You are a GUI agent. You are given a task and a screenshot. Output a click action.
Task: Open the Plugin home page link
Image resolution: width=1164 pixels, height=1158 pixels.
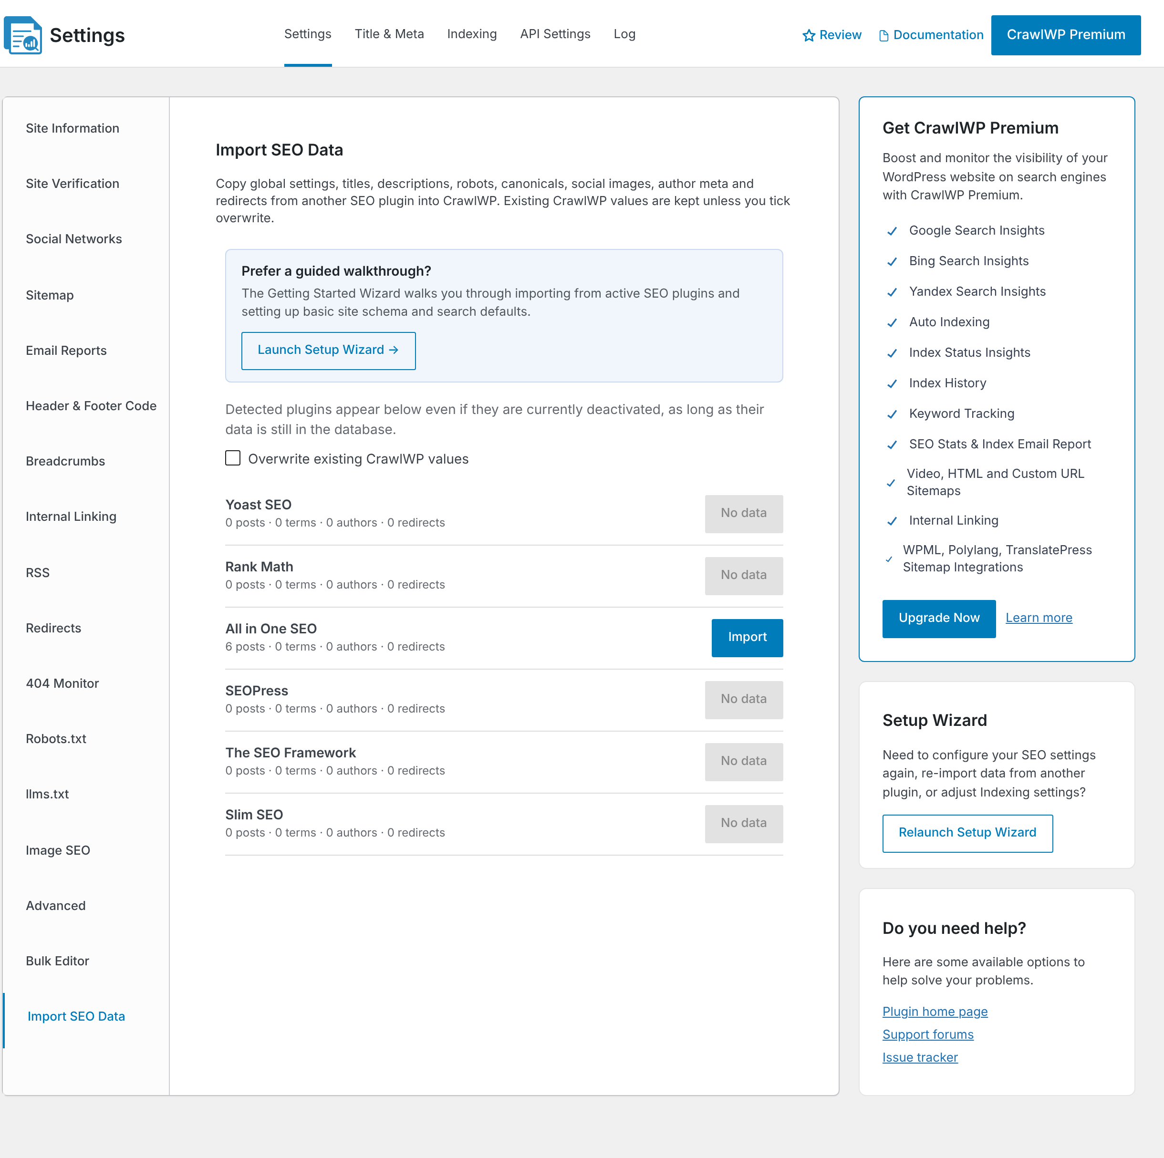click(935, 1011)
